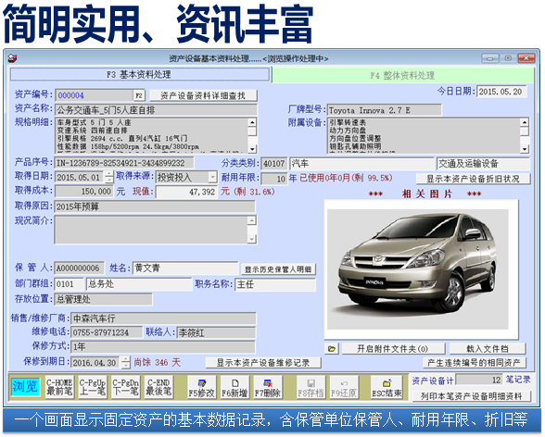
Task: Open the 取得来源 dropdown arrow
Action: 213,177
